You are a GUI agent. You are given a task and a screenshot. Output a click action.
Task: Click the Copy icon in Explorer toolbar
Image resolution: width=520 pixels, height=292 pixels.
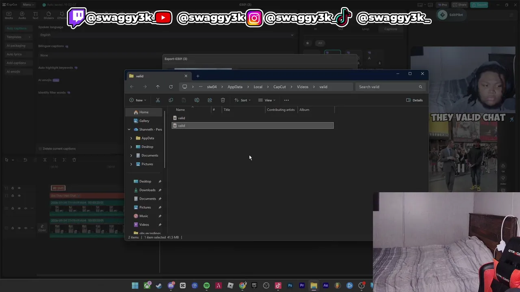(x=171, y=100)
